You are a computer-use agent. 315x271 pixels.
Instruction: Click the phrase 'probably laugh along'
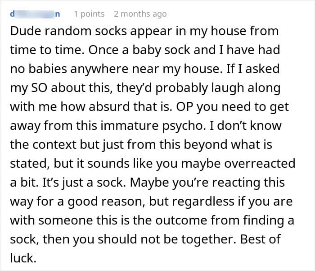(218, 88)
